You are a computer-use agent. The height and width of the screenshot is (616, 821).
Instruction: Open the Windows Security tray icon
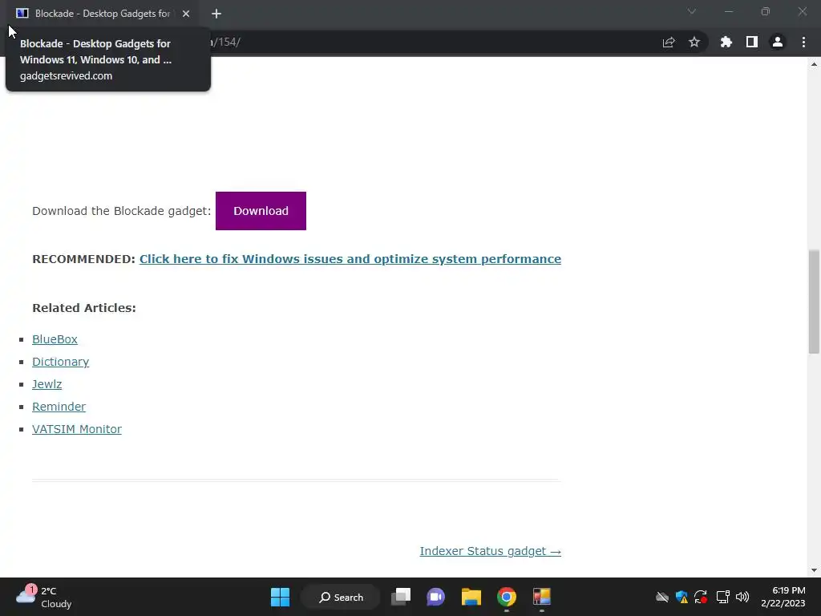pyautogui.click(x=681, y=597)
